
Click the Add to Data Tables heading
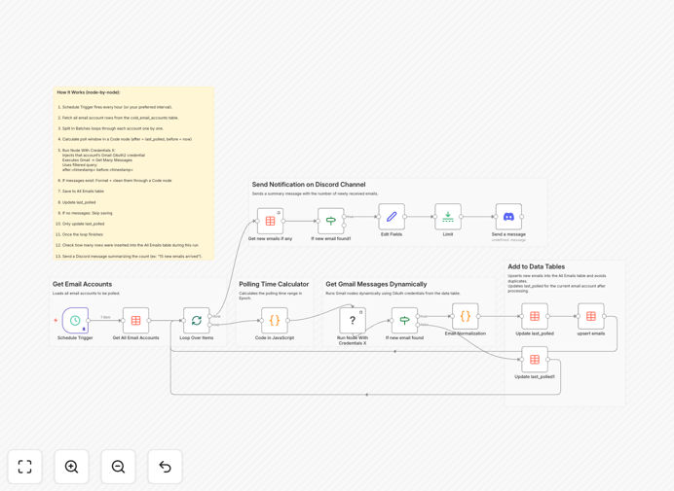tap(537, 266)
